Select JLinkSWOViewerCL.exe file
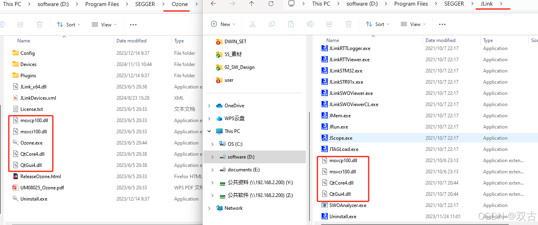The height and width of the screenshot is (225, 538). pos(354,104)
